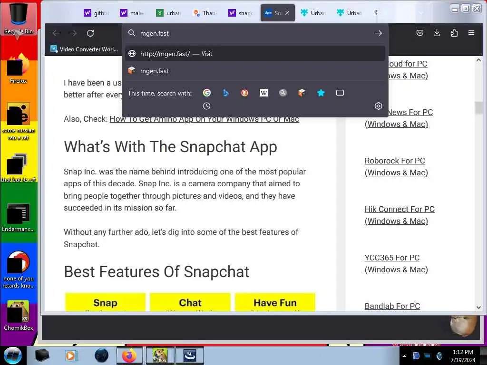This screenshot has height=365, width=487.
Task: Open Video Converter Worl... bookmark
Action: (x=84, y=49)
